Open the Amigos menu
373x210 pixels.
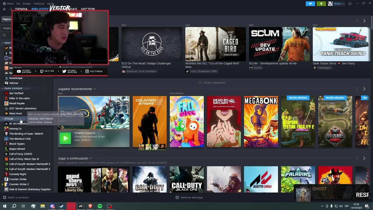[x=27, y=3]
